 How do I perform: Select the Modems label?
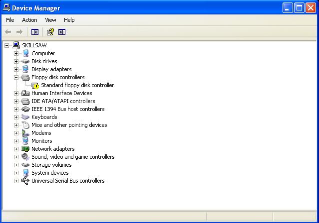point(41,133)
